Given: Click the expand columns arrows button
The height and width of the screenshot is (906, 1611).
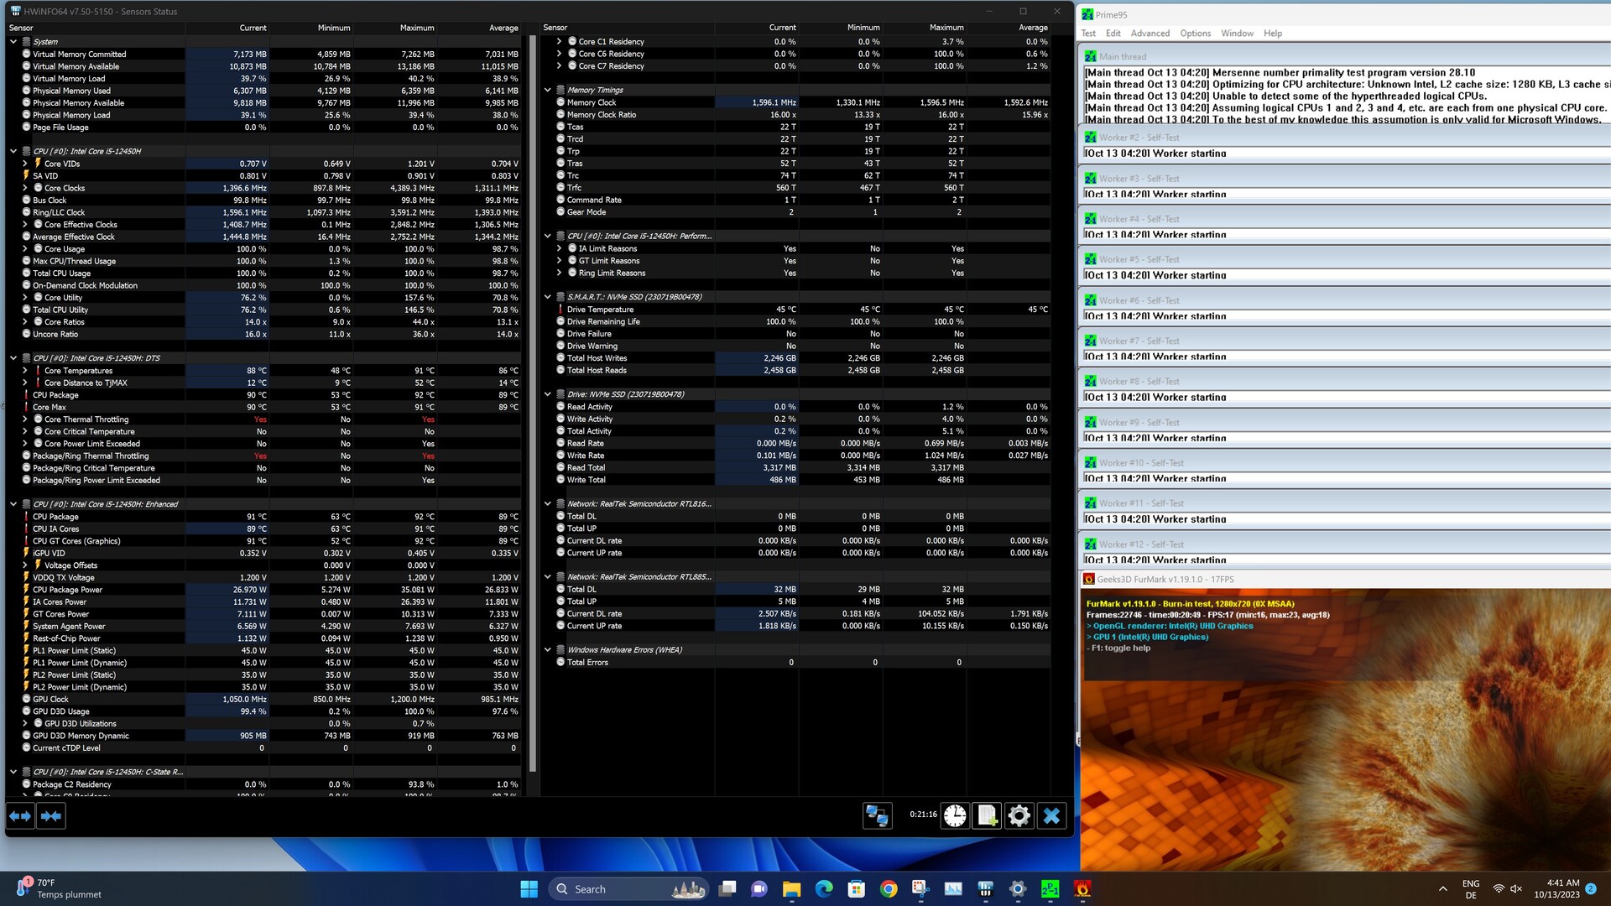Looking at the screenshot, I should 21,815.
